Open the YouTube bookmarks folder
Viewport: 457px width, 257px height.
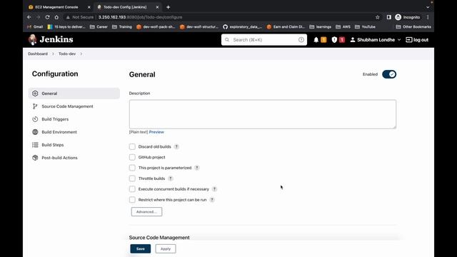click(x=365, y=27)
